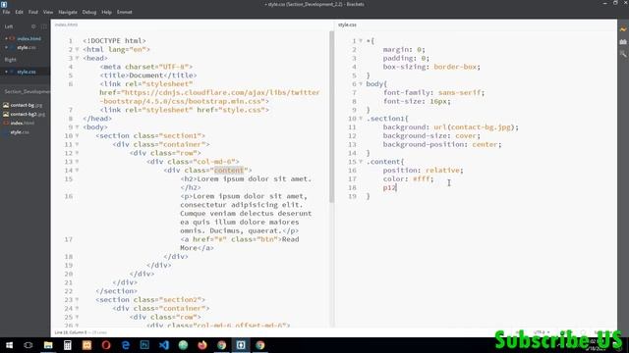Click end of line 18 after p12
629x353 pixels.
coord(397,187)
